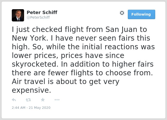The width and height of the screenshot is (167, 120).
Task: Star this tweet as a favorite
Action: pos(43,100)
